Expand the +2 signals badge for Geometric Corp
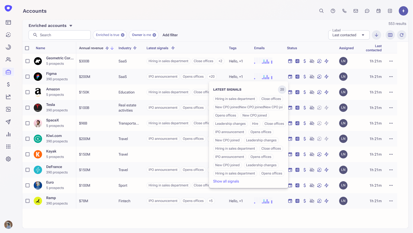This screenshot has height=233, width=413. (x=220, y=61)
